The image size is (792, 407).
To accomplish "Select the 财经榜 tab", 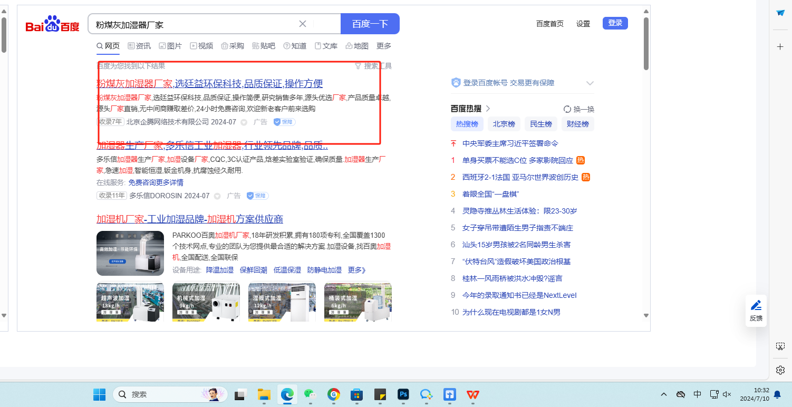I will coord(578,124).
